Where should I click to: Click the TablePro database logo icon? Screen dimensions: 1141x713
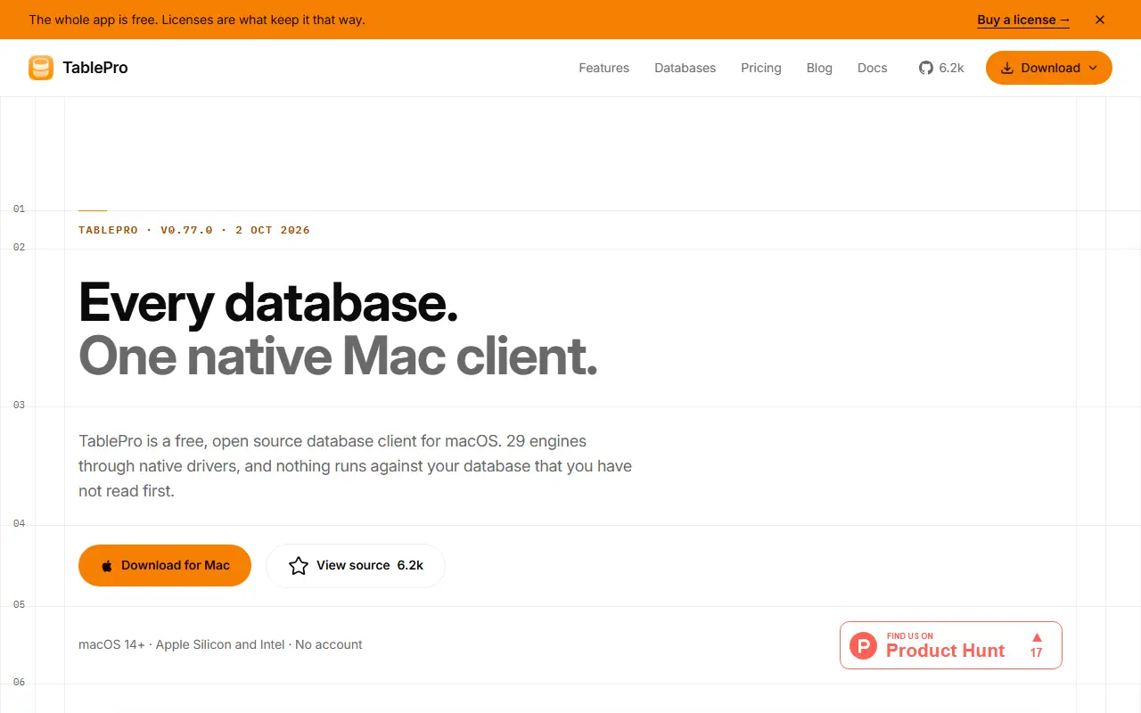(41, 68)
